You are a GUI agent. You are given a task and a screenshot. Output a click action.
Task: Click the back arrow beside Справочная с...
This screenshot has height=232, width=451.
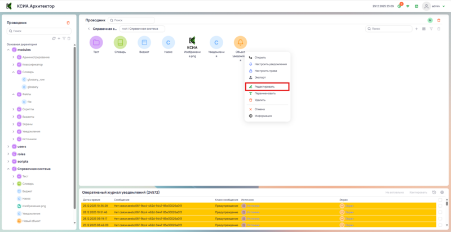(89, 28)
